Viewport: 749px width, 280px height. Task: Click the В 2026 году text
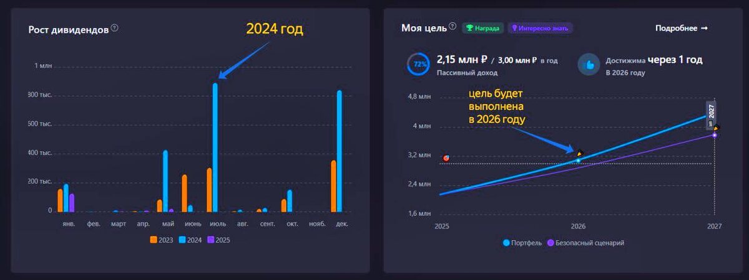pos(625,73)
